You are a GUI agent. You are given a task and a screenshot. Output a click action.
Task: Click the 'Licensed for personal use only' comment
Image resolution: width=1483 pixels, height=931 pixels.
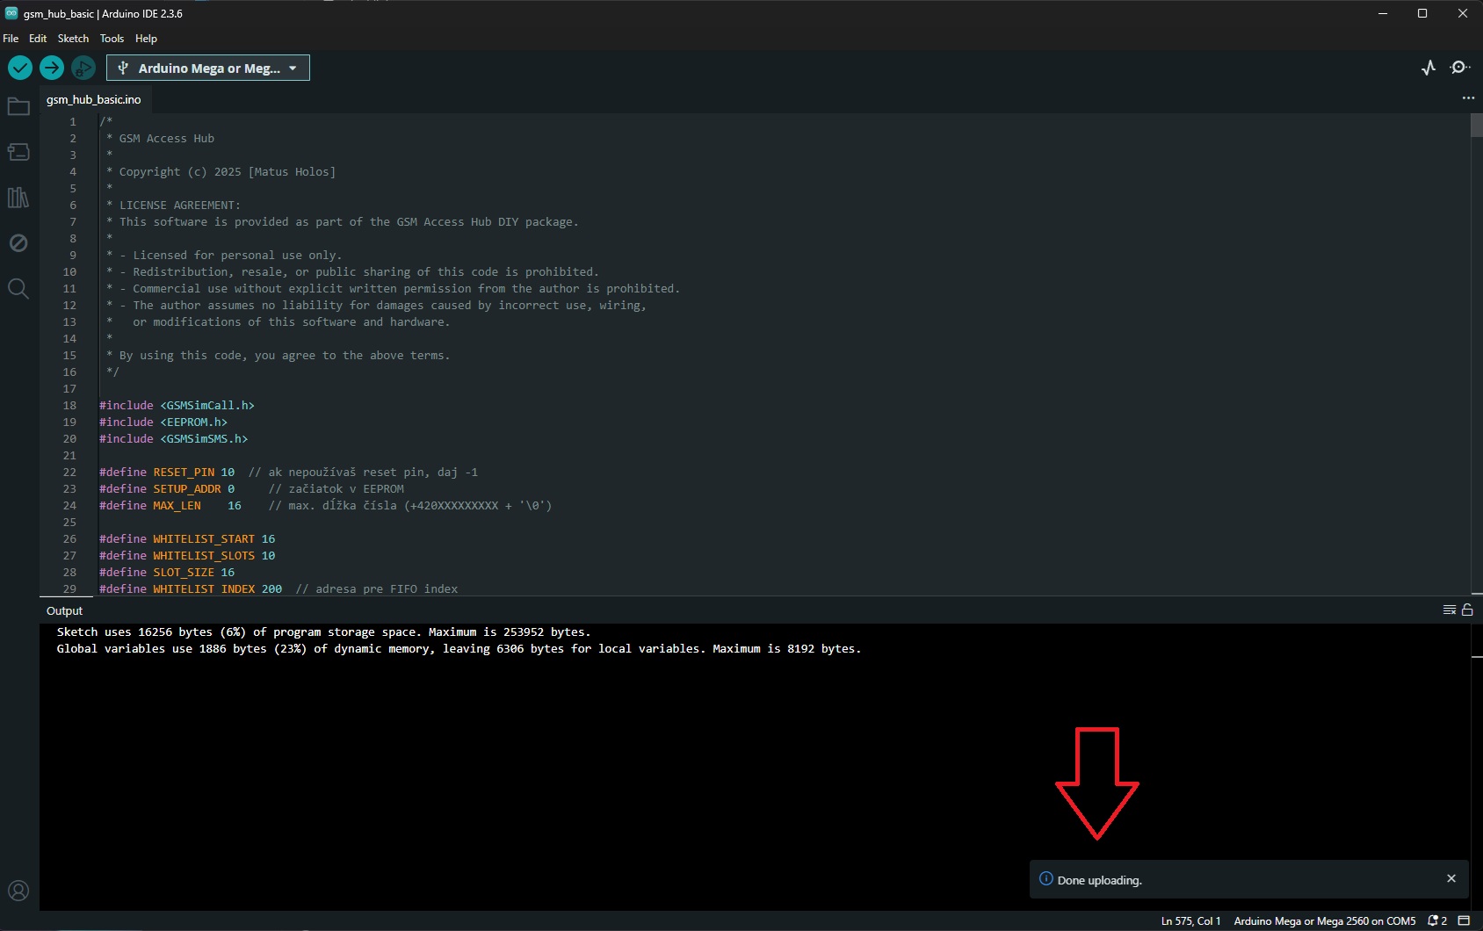(224, 256)
